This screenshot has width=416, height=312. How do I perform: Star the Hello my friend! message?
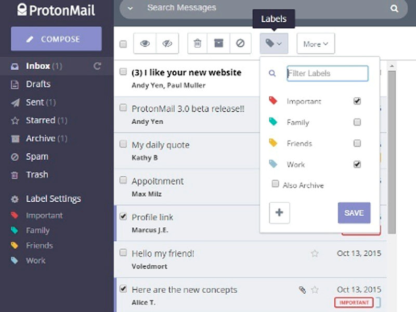[315, 254]
